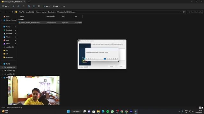This screenshot has width=204, height=114.
Task: Click the Copy icon in Explorer toolbar
Action: 18,6
